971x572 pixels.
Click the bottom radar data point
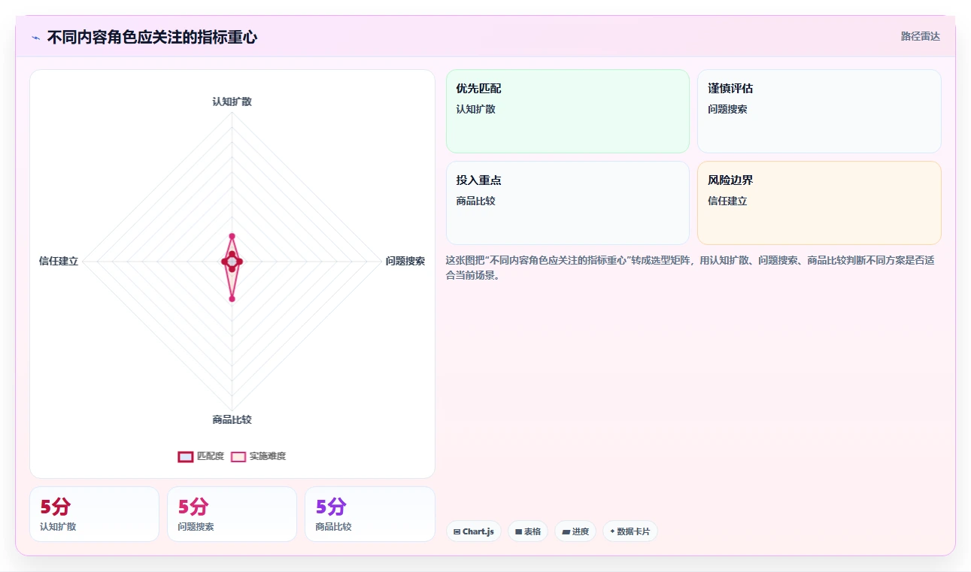click(x=232, y=299)
